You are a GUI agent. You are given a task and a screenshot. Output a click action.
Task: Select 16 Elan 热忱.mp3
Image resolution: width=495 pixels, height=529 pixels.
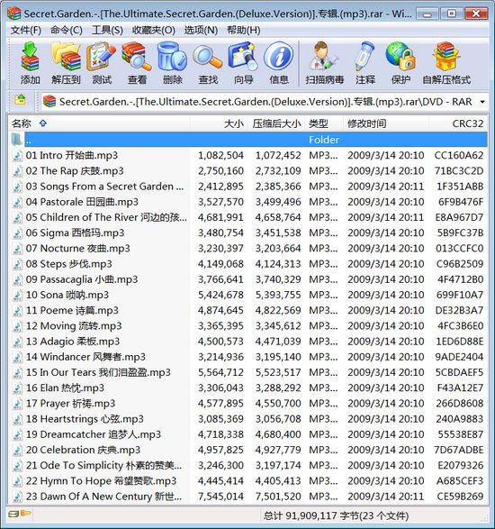(248, 388)
